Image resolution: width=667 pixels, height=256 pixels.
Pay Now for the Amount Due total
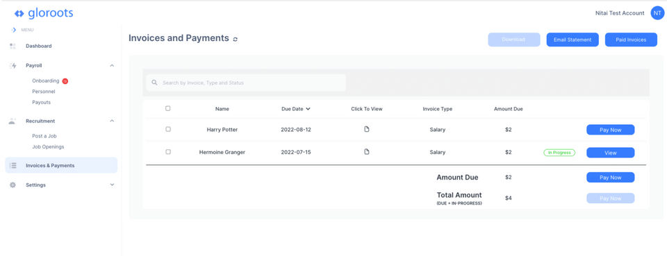[611, 178]
